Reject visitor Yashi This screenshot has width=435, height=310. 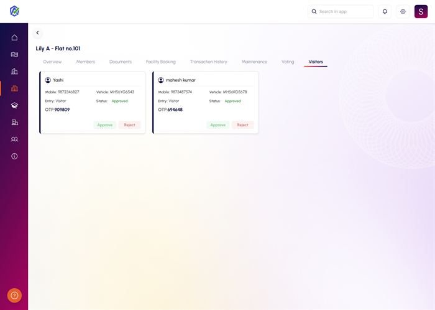pos(129,124)
